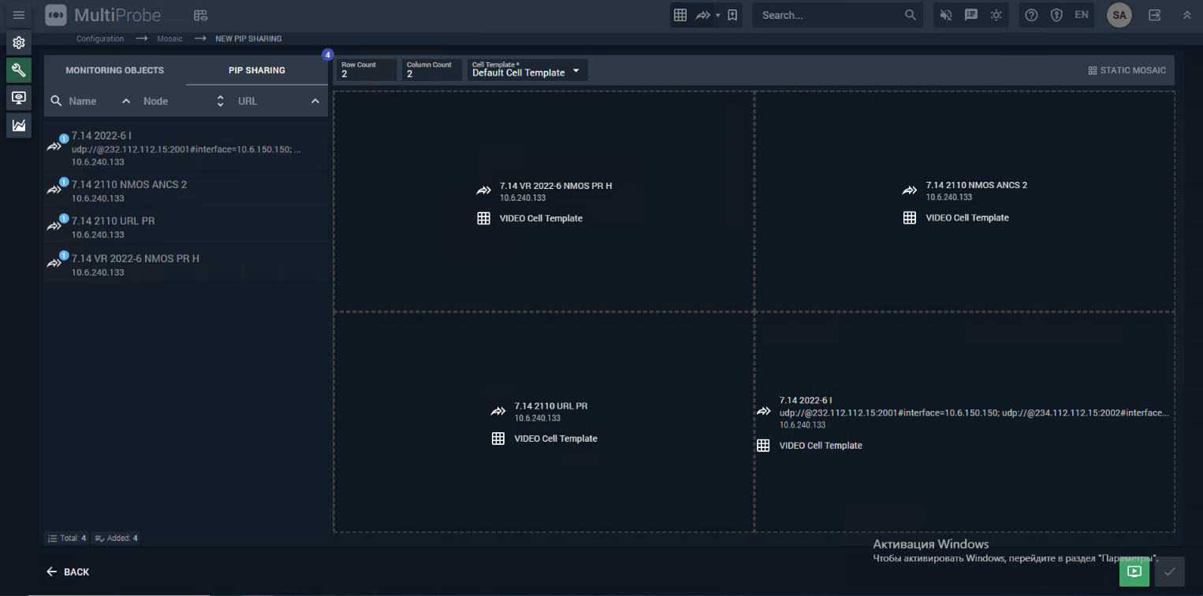
Task: Switch language with the EN toggle
Action: click(1081, 15)
